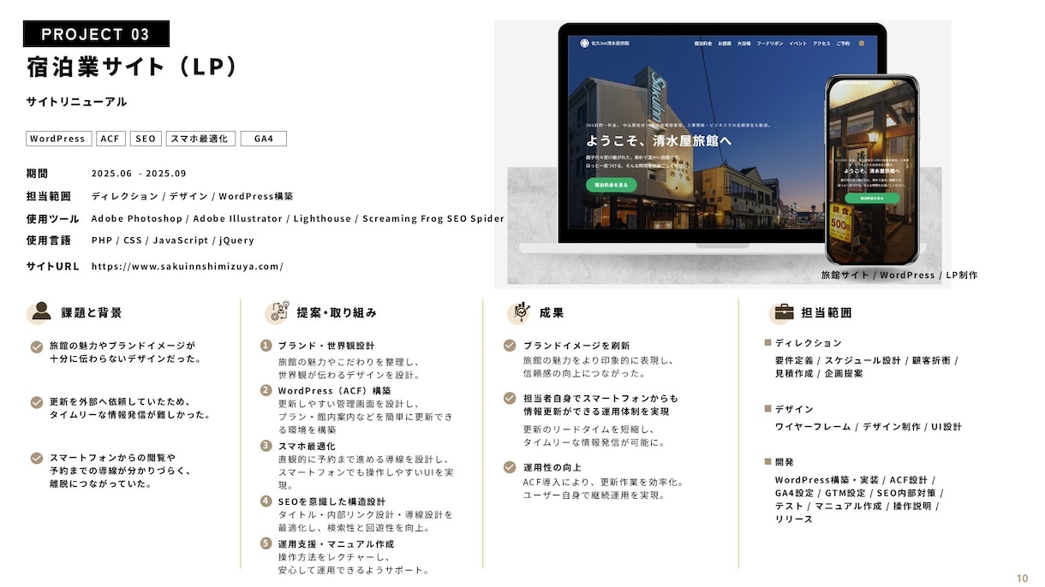
Task: Click the number 5 circle for 運用支援・マニュアル作成
Action: [266, 543]
